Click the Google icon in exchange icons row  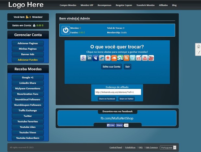[83, 58]
